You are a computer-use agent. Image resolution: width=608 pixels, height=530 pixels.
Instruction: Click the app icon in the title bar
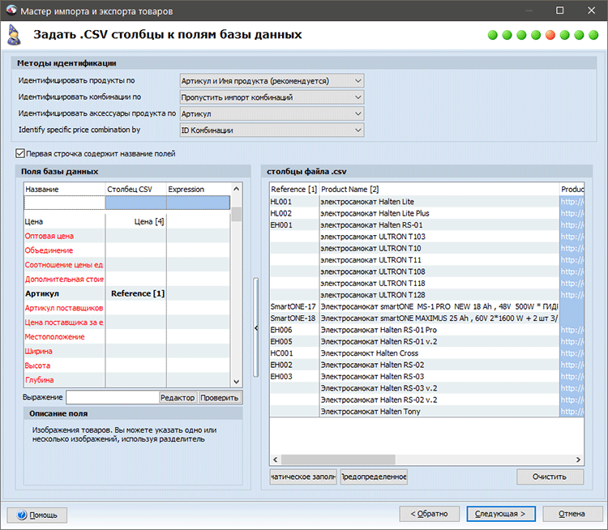(11, 11)
